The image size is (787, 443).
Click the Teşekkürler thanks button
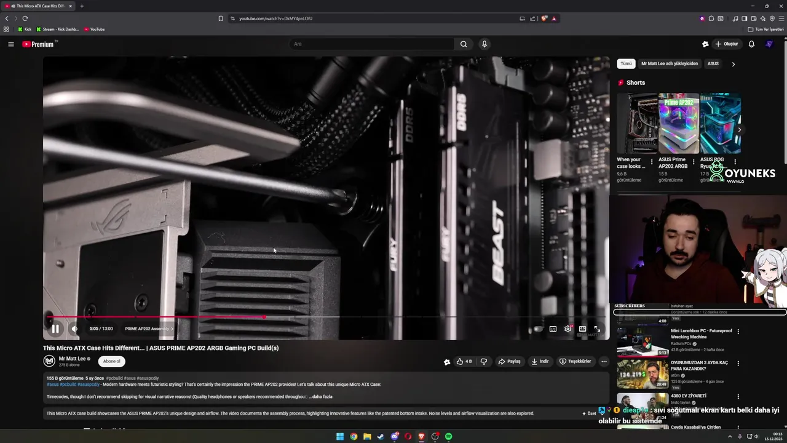pos(575,361)
